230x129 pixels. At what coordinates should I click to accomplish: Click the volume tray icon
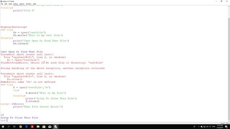pos(207,126)
